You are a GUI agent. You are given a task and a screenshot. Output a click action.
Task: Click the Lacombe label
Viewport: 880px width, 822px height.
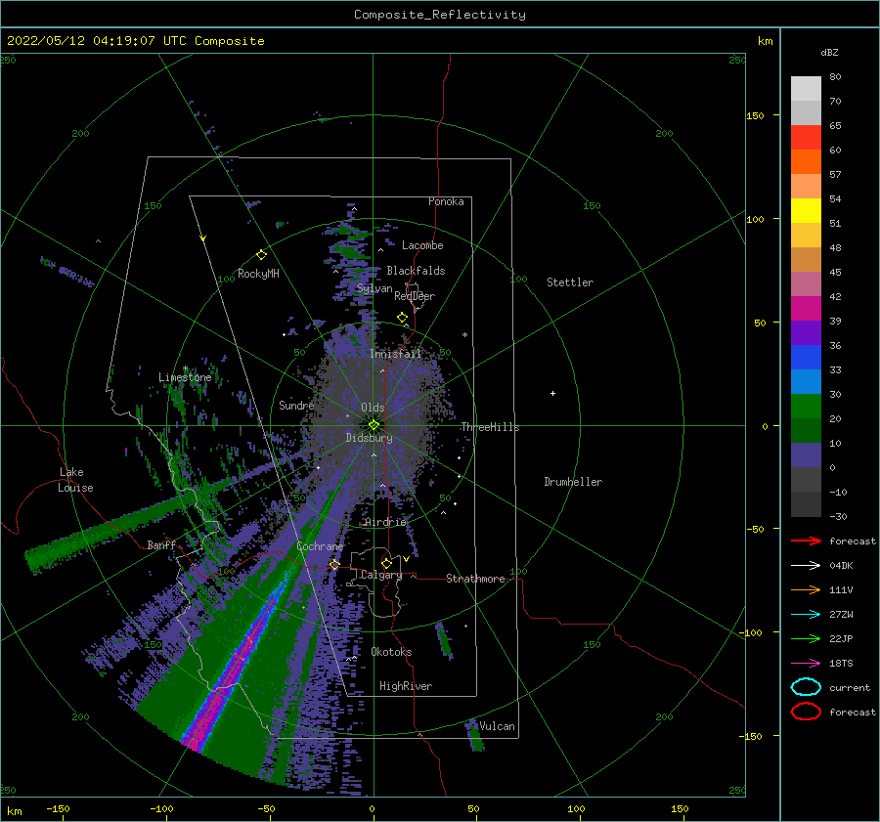point(422,245)
